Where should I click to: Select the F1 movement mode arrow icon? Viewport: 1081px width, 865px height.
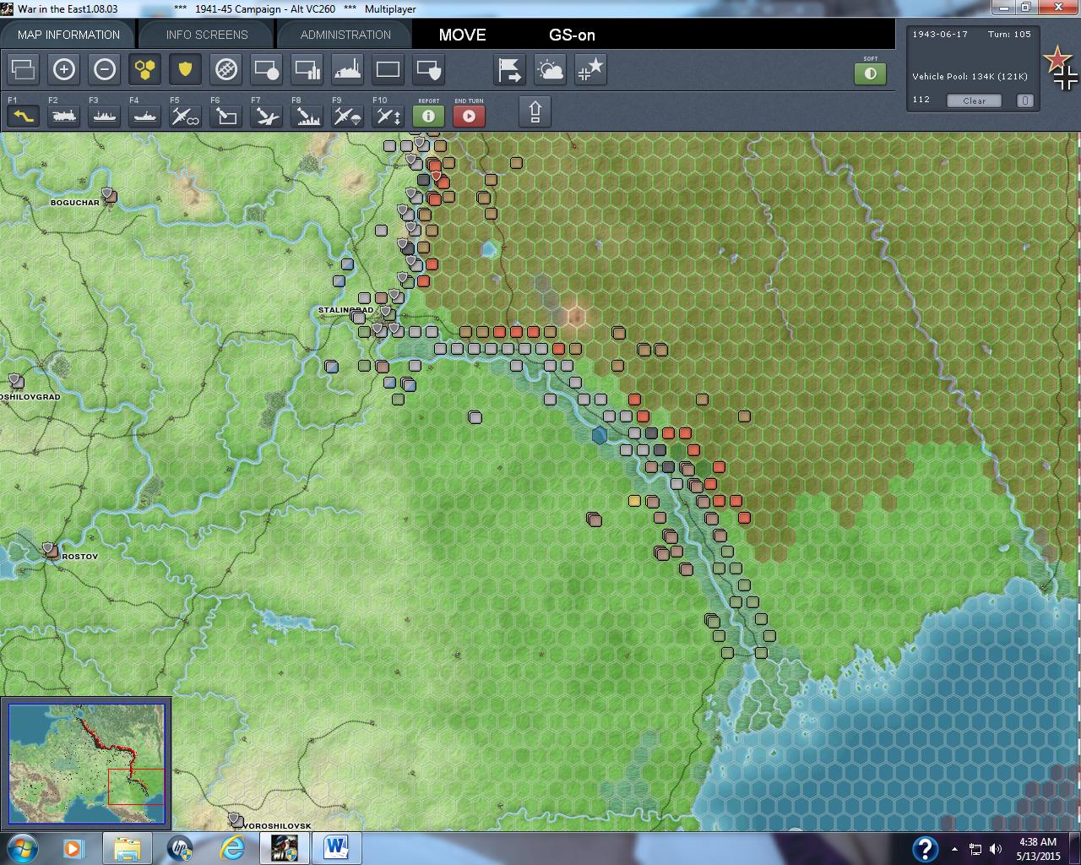point(23,116)
